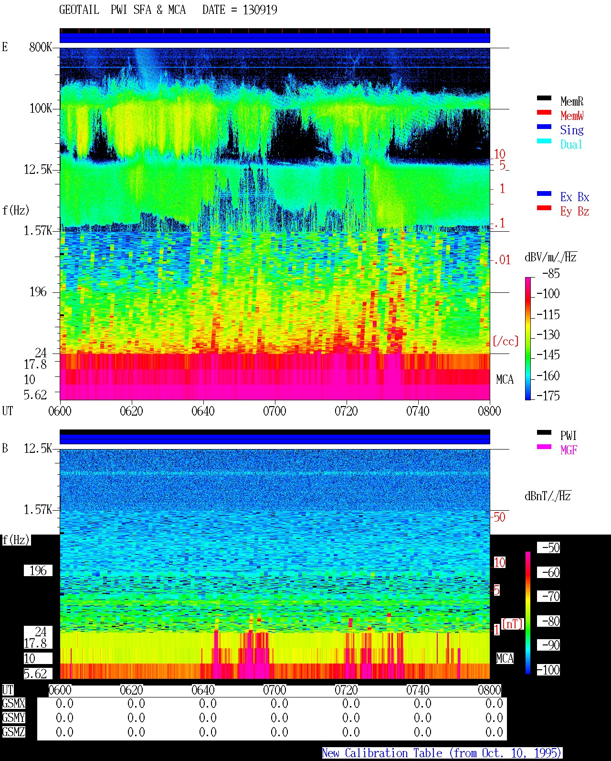Click the black PWI legend swatch
Screen dimensions: 611x761
tap(544, 433)
